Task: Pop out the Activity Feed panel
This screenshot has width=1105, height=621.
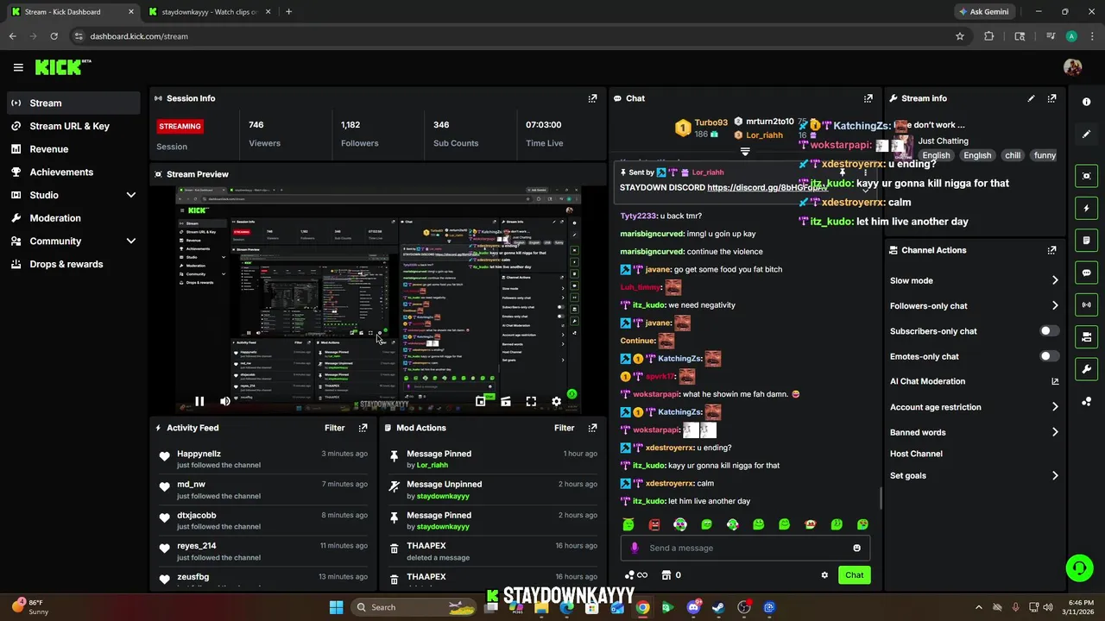Action: click(363, 428)
